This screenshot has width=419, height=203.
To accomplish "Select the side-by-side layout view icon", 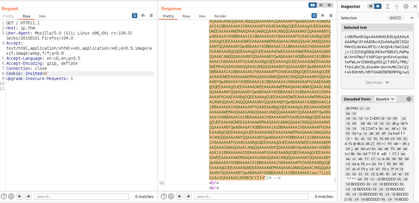I will click(x=312, y=5).
